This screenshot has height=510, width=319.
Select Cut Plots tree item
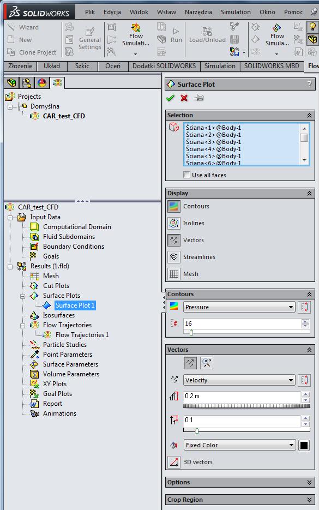coord(56,286)
